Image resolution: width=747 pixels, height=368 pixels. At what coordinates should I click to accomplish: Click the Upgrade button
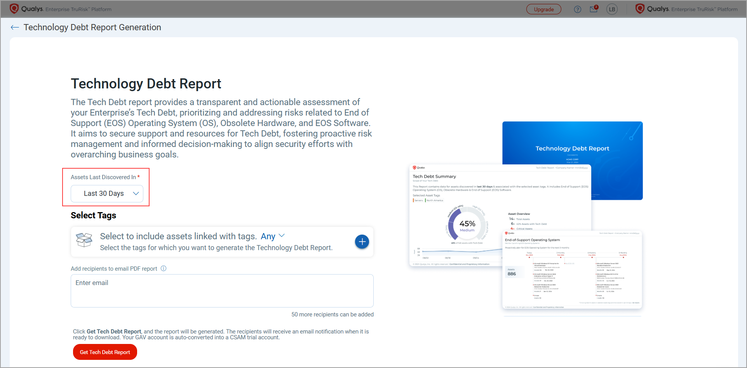(x=544, y=9)
